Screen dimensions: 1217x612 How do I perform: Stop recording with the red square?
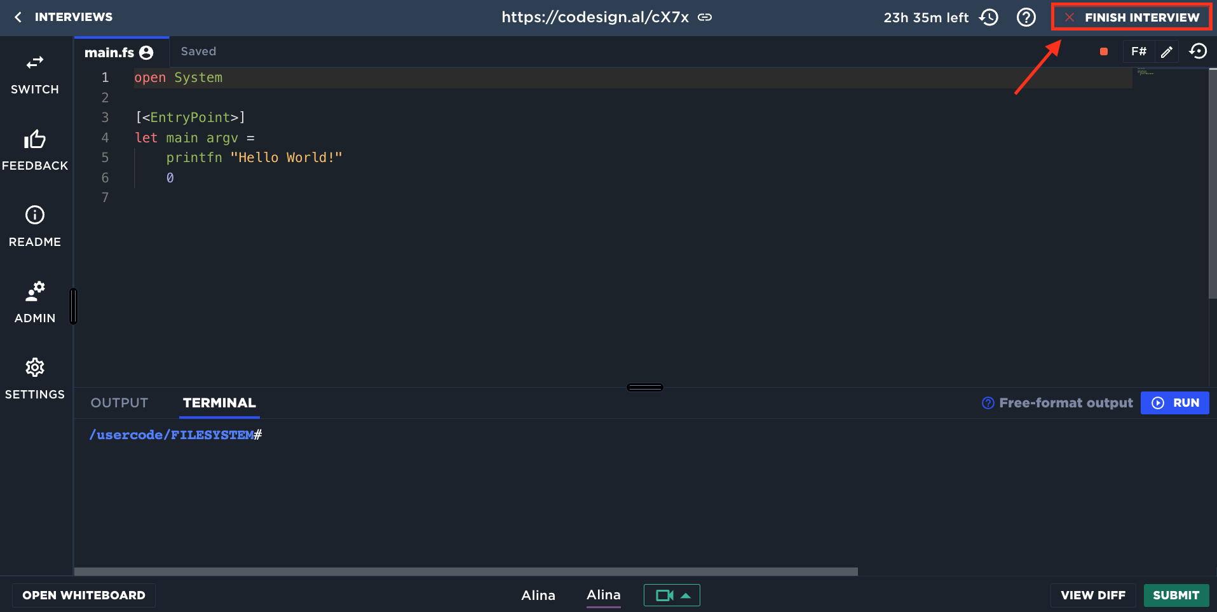[1104, 52]
